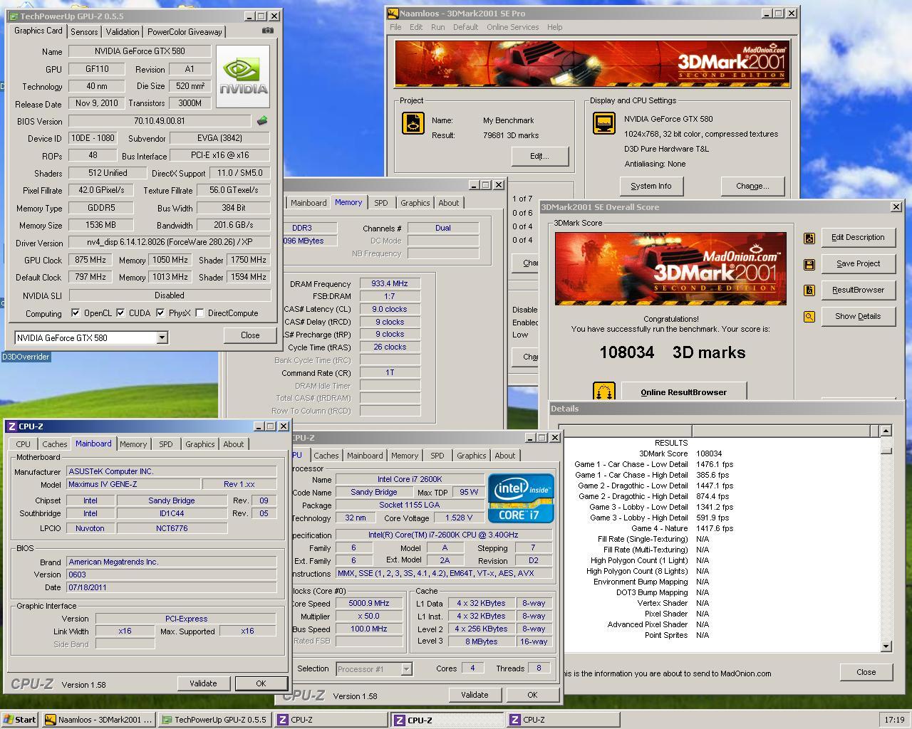This screenshot has height=729, width=912.
Task: Click the magnifier icon beside Show Details
Action: pyautogui.click(x=809, y=317)
